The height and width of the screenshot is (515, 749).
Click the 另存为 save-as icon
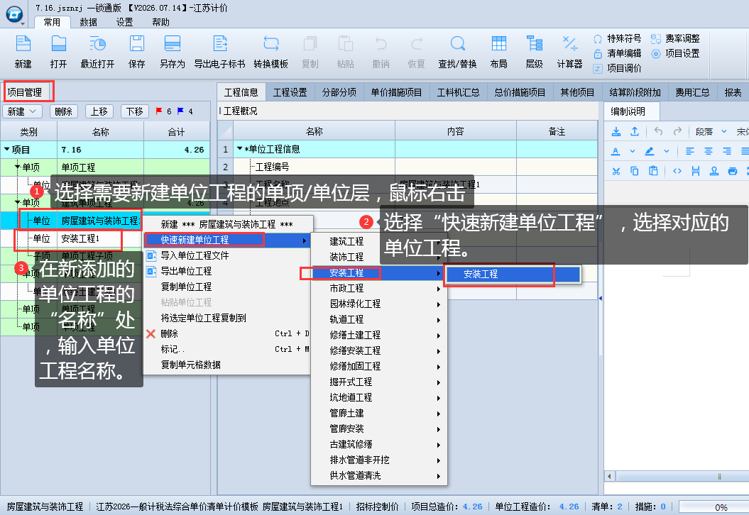coord(172,43)
